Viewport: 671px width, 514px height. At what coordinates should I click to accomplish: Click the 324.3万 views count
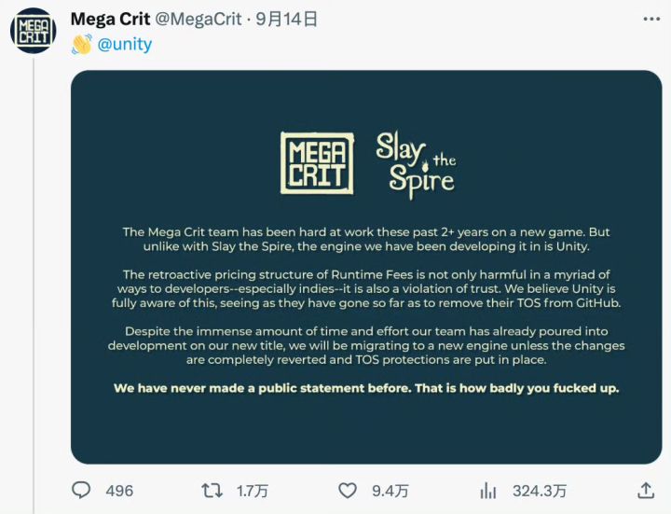pyautogui.click(x=539, y=491)
